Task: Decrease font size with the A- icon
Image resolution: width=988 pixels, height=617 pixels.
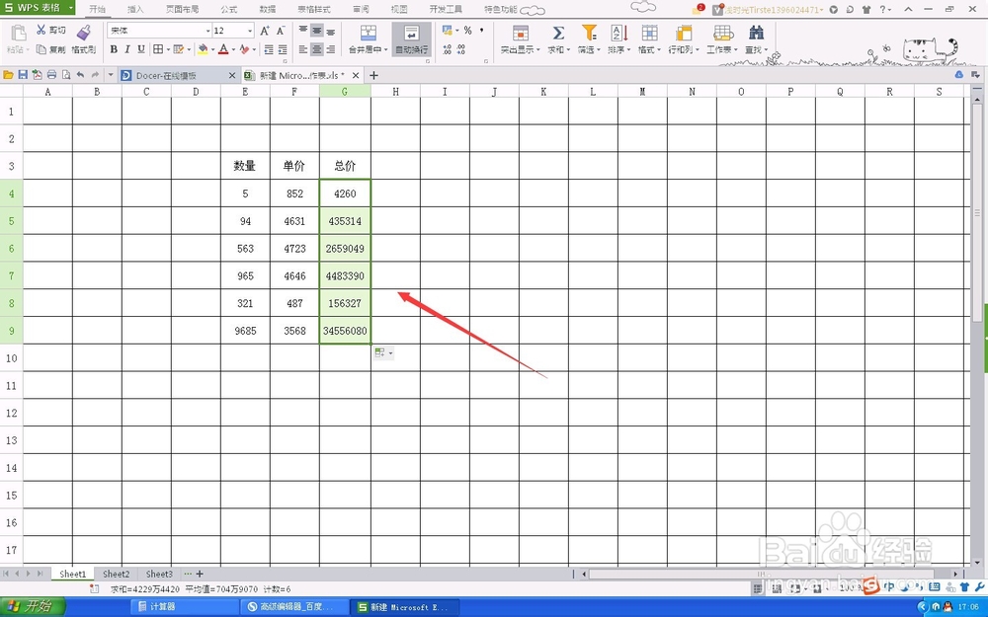Action: coord(281,31)
